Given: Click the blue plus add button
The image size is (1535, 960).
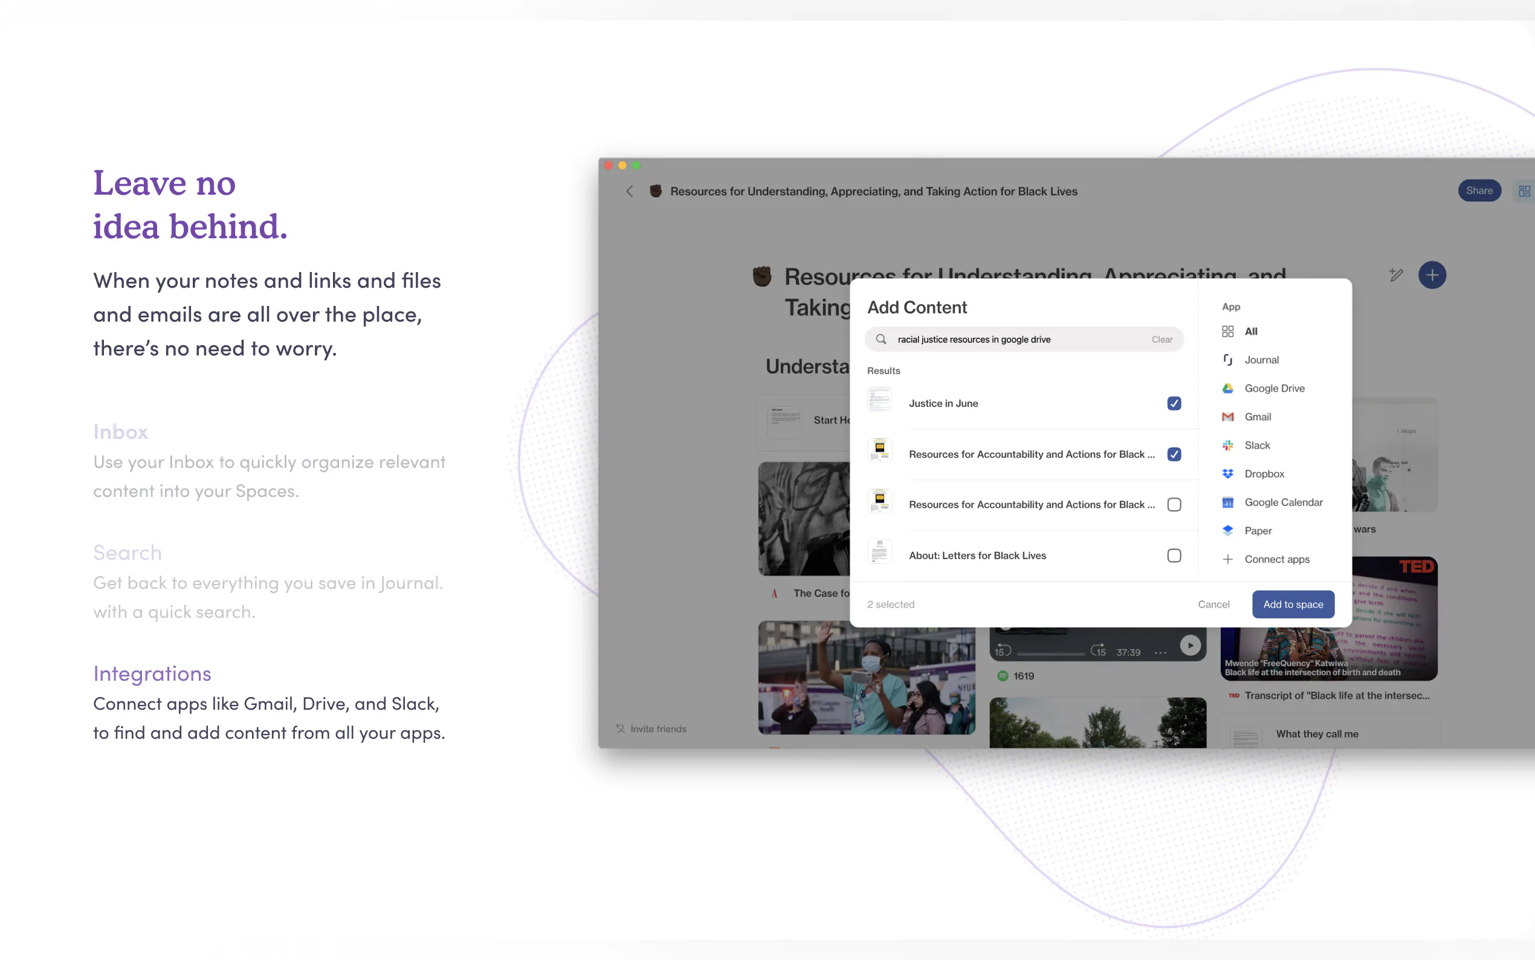Looking at the screenshot, I should pyautogui.click(x=1432, y=275).
